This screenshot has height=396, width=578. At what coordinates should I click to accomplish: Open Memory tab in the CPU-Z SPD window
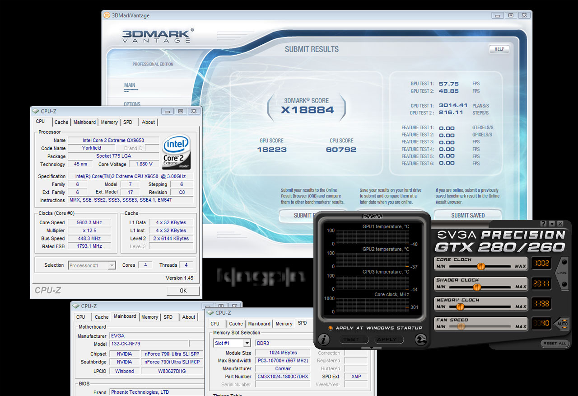[284, 324]
